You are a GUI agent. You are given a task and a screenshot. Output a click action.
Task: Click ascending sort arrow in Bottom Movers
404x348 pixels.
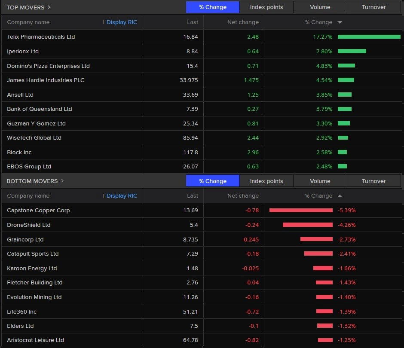(x=340, y=196)
